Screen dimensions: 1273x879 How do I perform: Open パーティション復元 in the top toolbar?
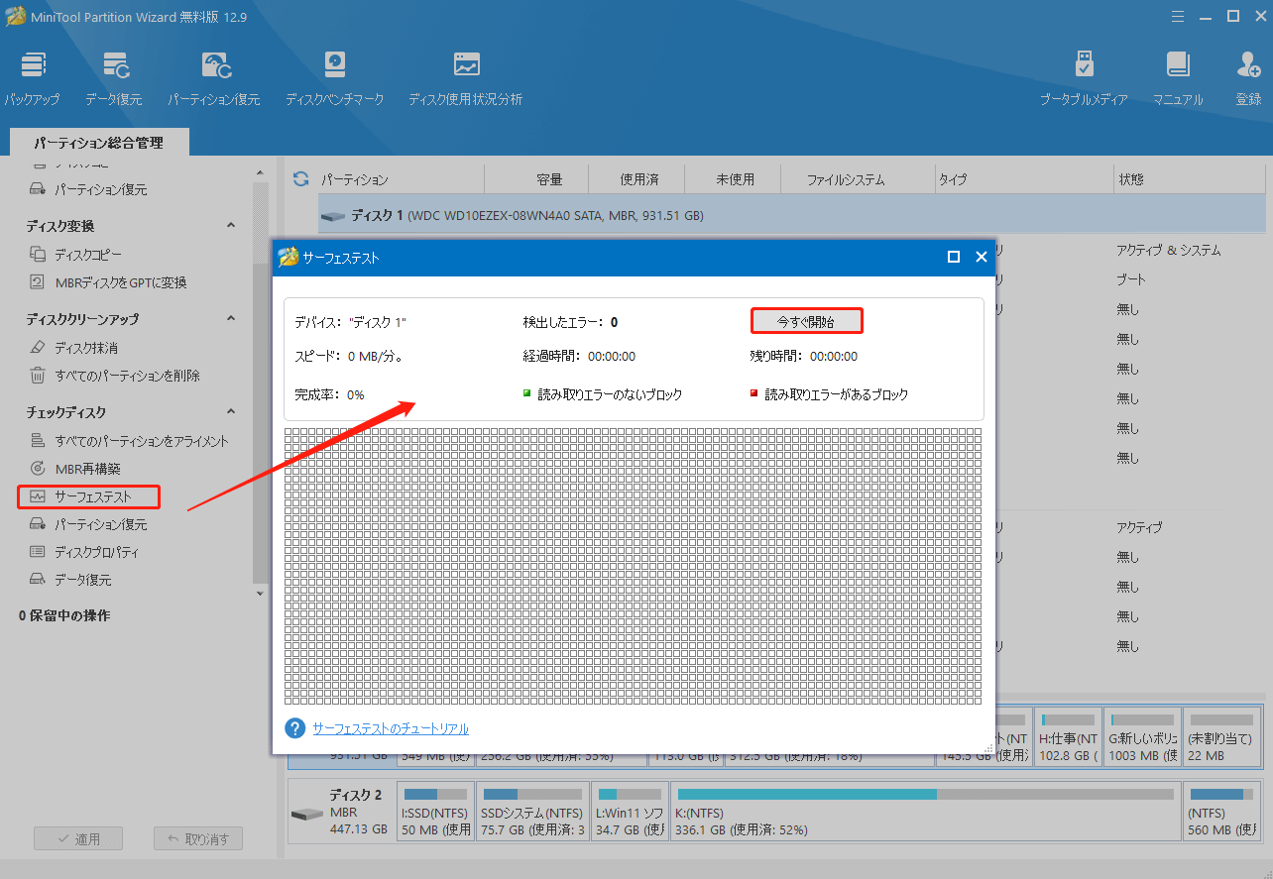click(213, 78)
